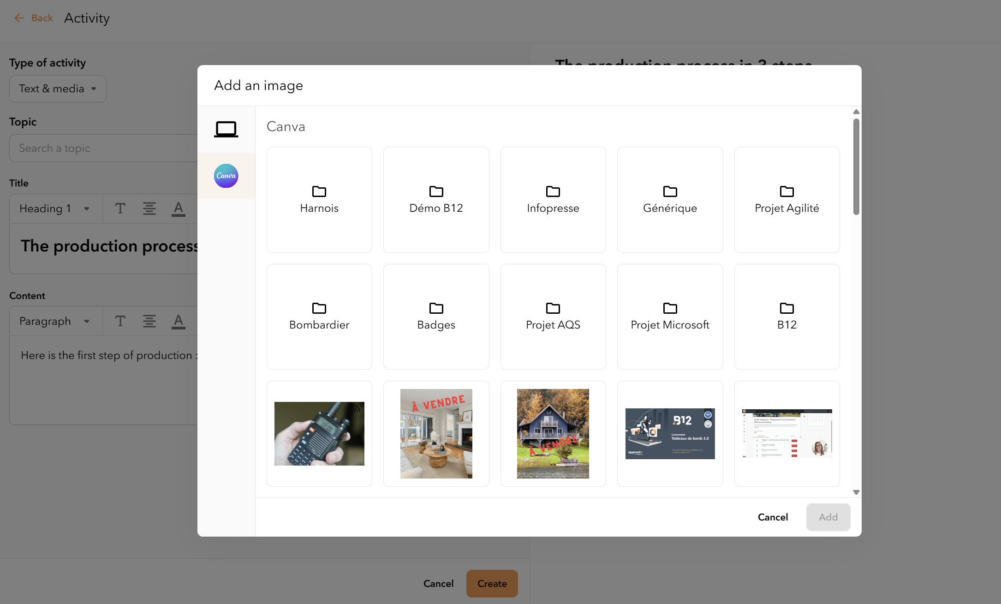Cancel the activity creation
Image resolution: width=1001 pixels, height=604 pixels.
tap(438, 584)
